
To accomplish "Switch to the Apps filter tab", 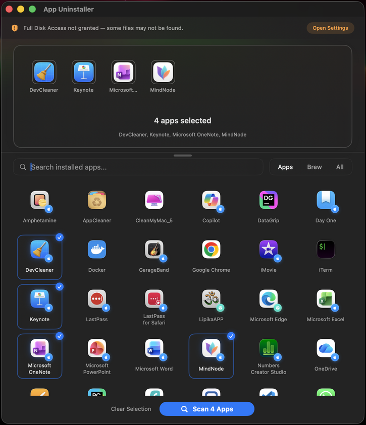I will click(285, 167).
